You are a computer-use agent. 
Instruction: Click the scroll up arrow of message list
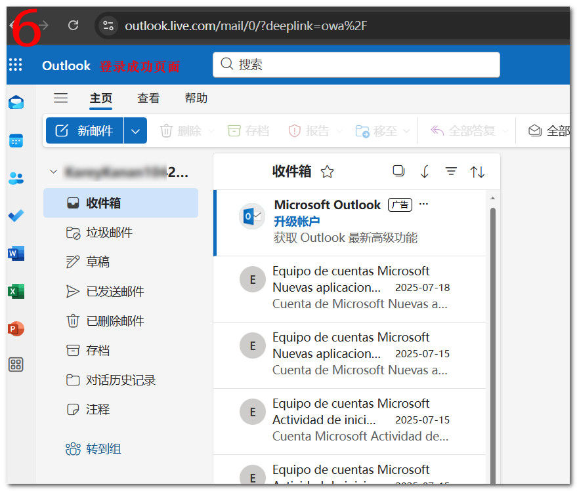pos(493,198)
